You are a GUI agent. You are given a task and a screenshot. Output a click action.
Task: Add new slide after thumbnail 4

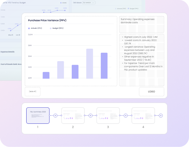[x=161, y=115]
